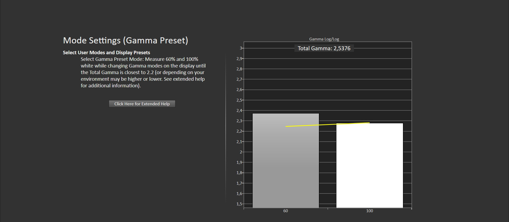Click the Extended Help button
The width and height of the screenshot is (509, 222).
coord(142,104)
